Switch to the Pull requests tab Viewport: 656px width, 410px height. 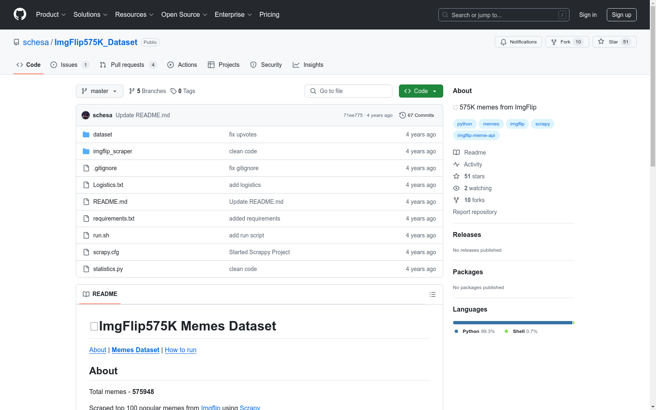point(128,65)
